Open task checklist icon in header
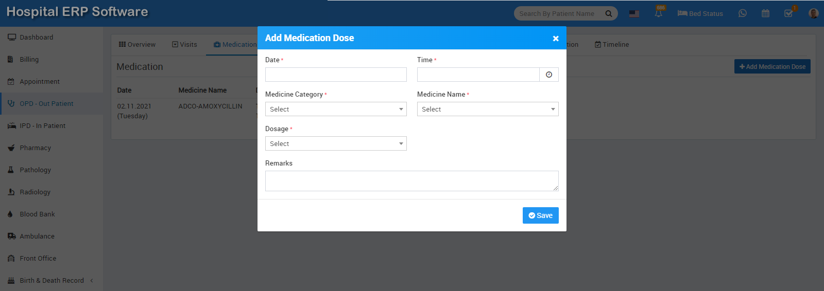Image resolution: width=824 pixels, height=291 pixels. (x=789, y=13)
